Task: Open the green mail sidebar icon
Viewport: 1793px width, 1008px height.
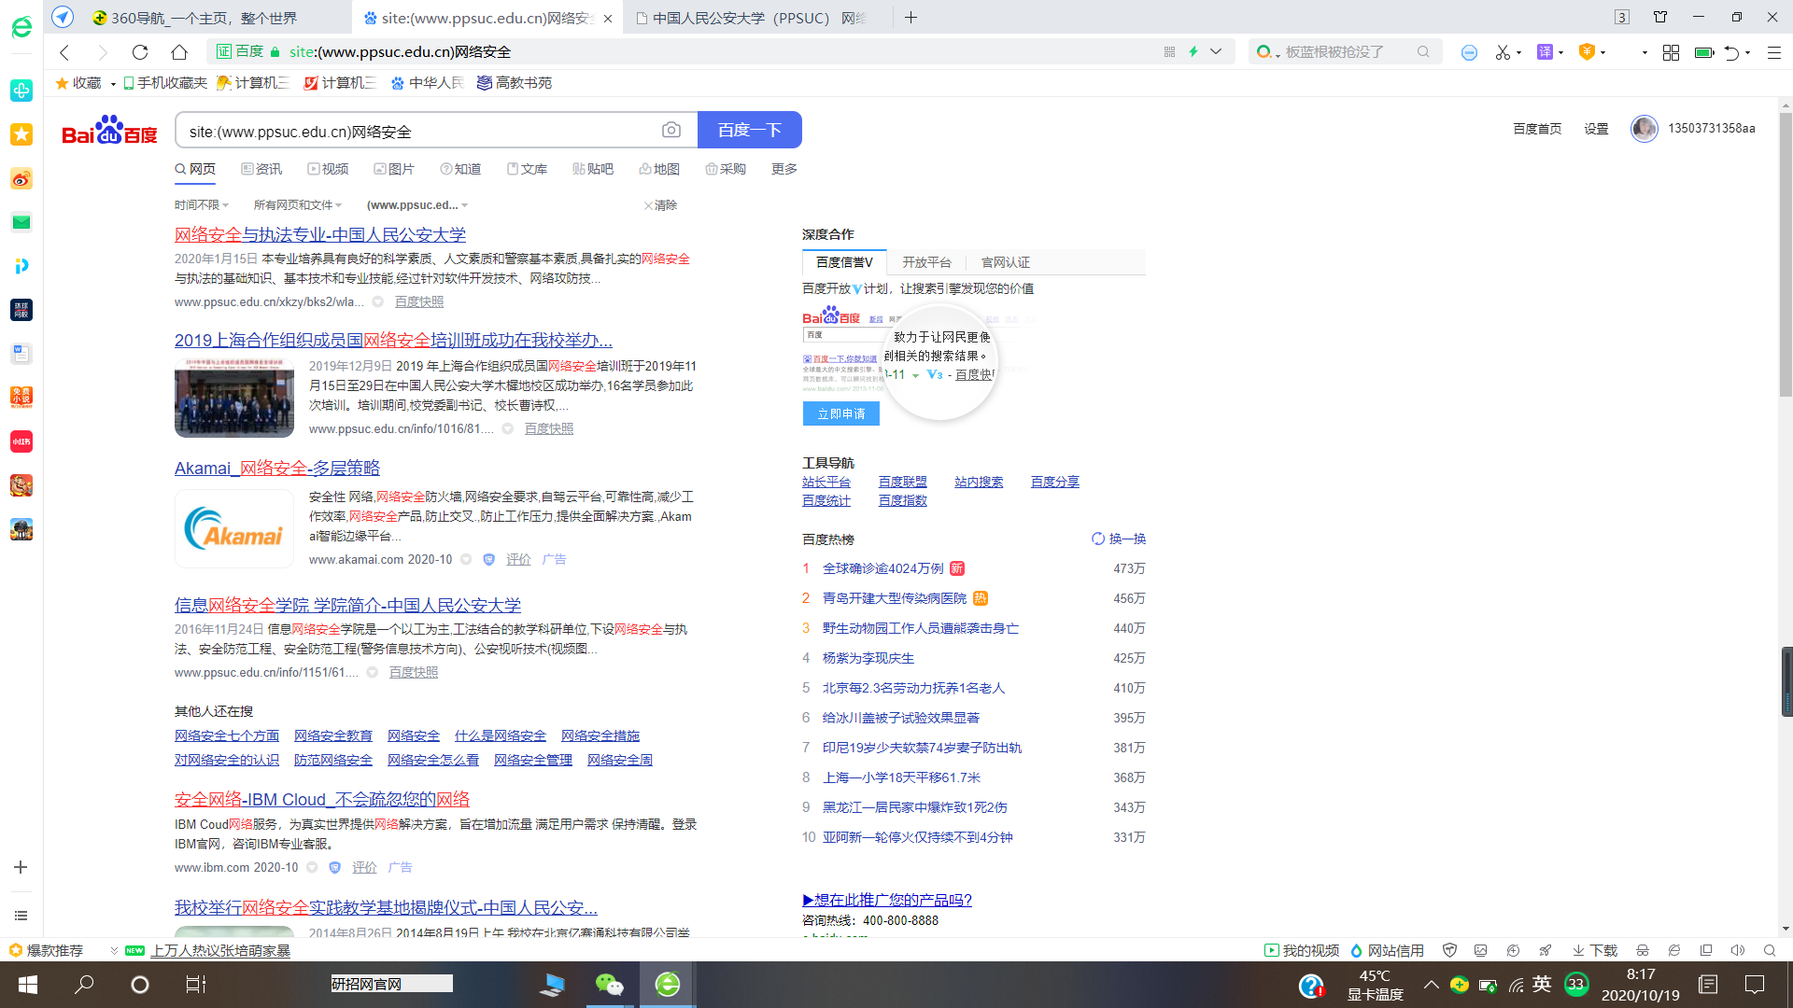Action: [21, 222]
